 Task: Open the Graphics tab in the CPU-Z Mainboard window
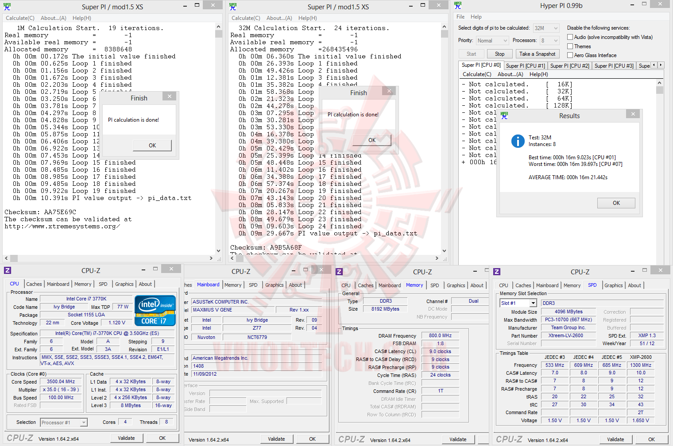275,285
